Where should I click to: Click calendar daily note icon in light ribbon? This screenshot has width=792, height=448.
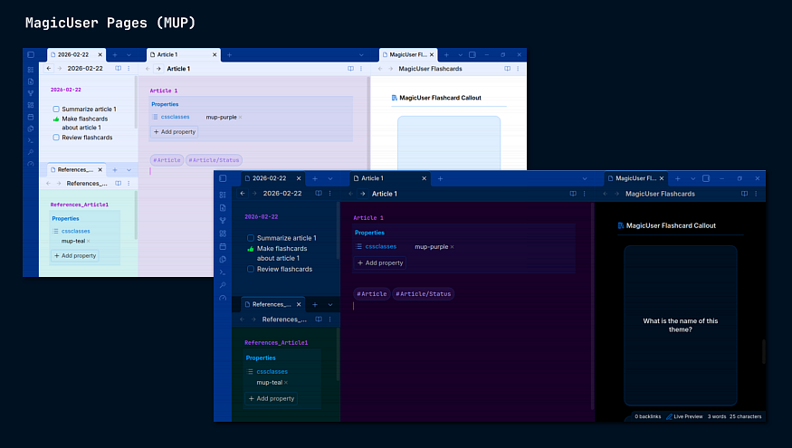pyautogui.click(x=31, y=117)
